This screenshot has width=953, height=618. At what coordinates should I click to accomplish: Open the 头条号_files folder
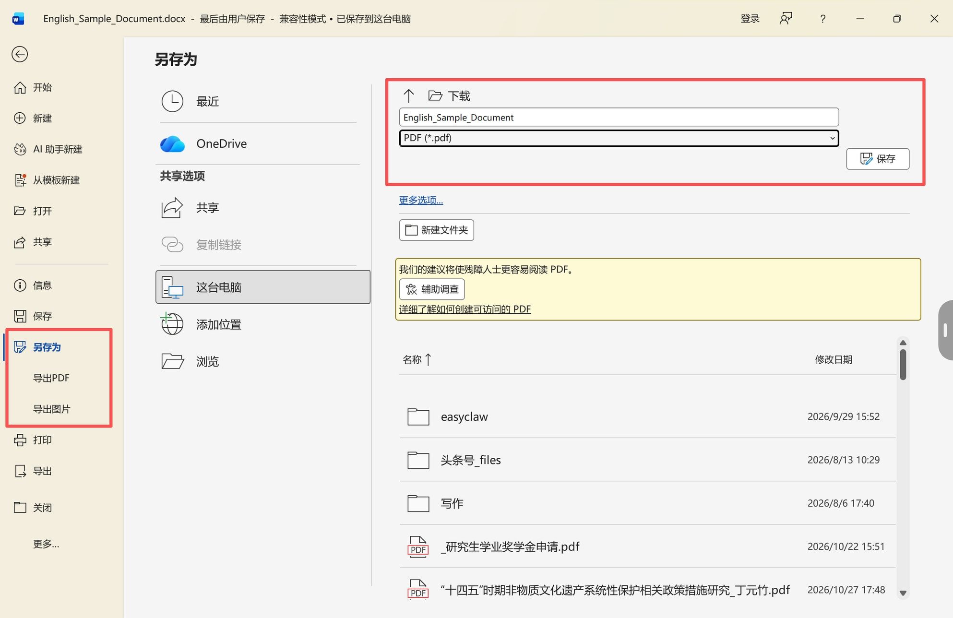point(647,460)
